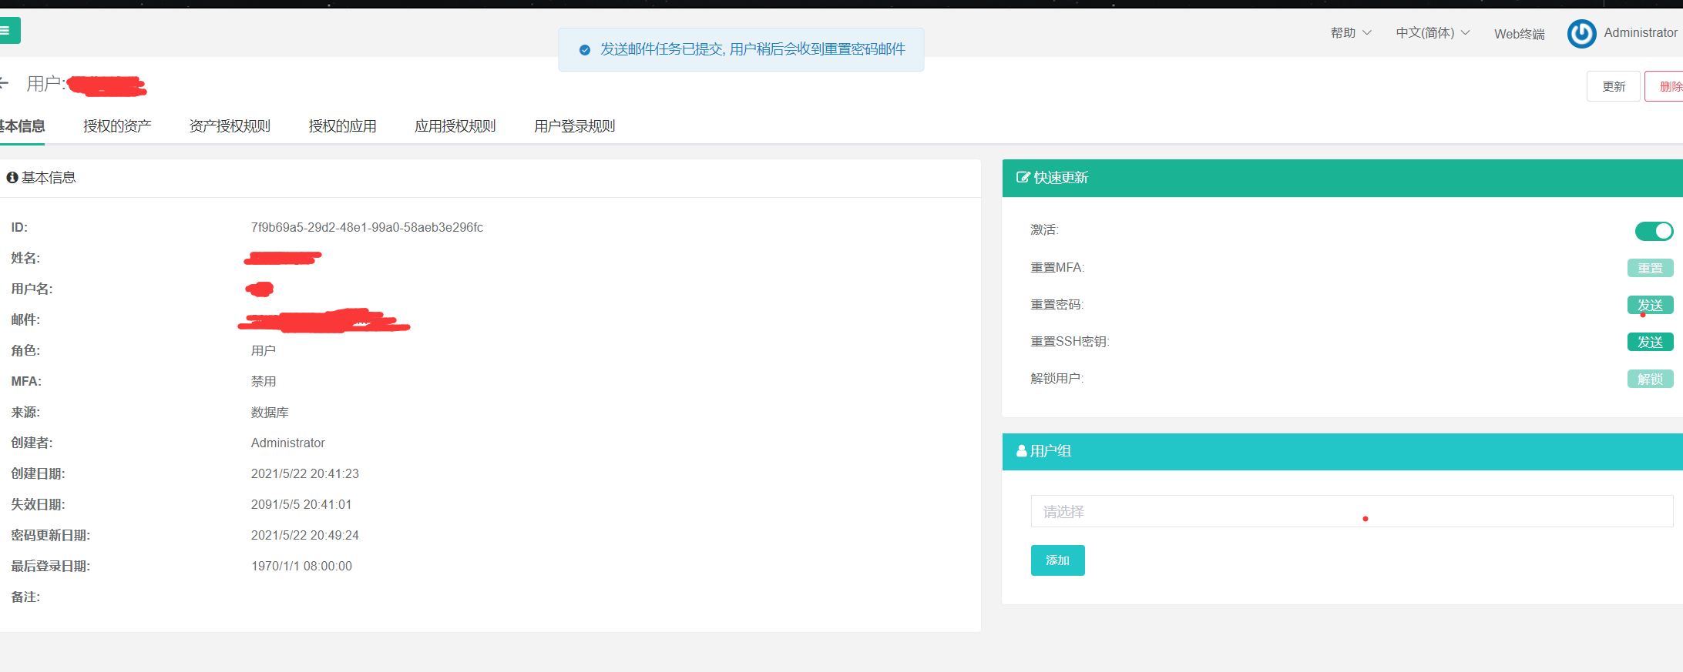Image resolution: width=1683 pixels, height=672 pixels.
Task: Click the 创建日期 value 2021/5/22 20:41:23
Action: click(x=304, y=474)
